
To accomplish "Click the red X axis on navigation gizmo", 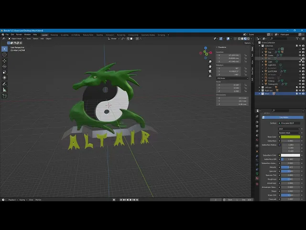I will [210, 53].
